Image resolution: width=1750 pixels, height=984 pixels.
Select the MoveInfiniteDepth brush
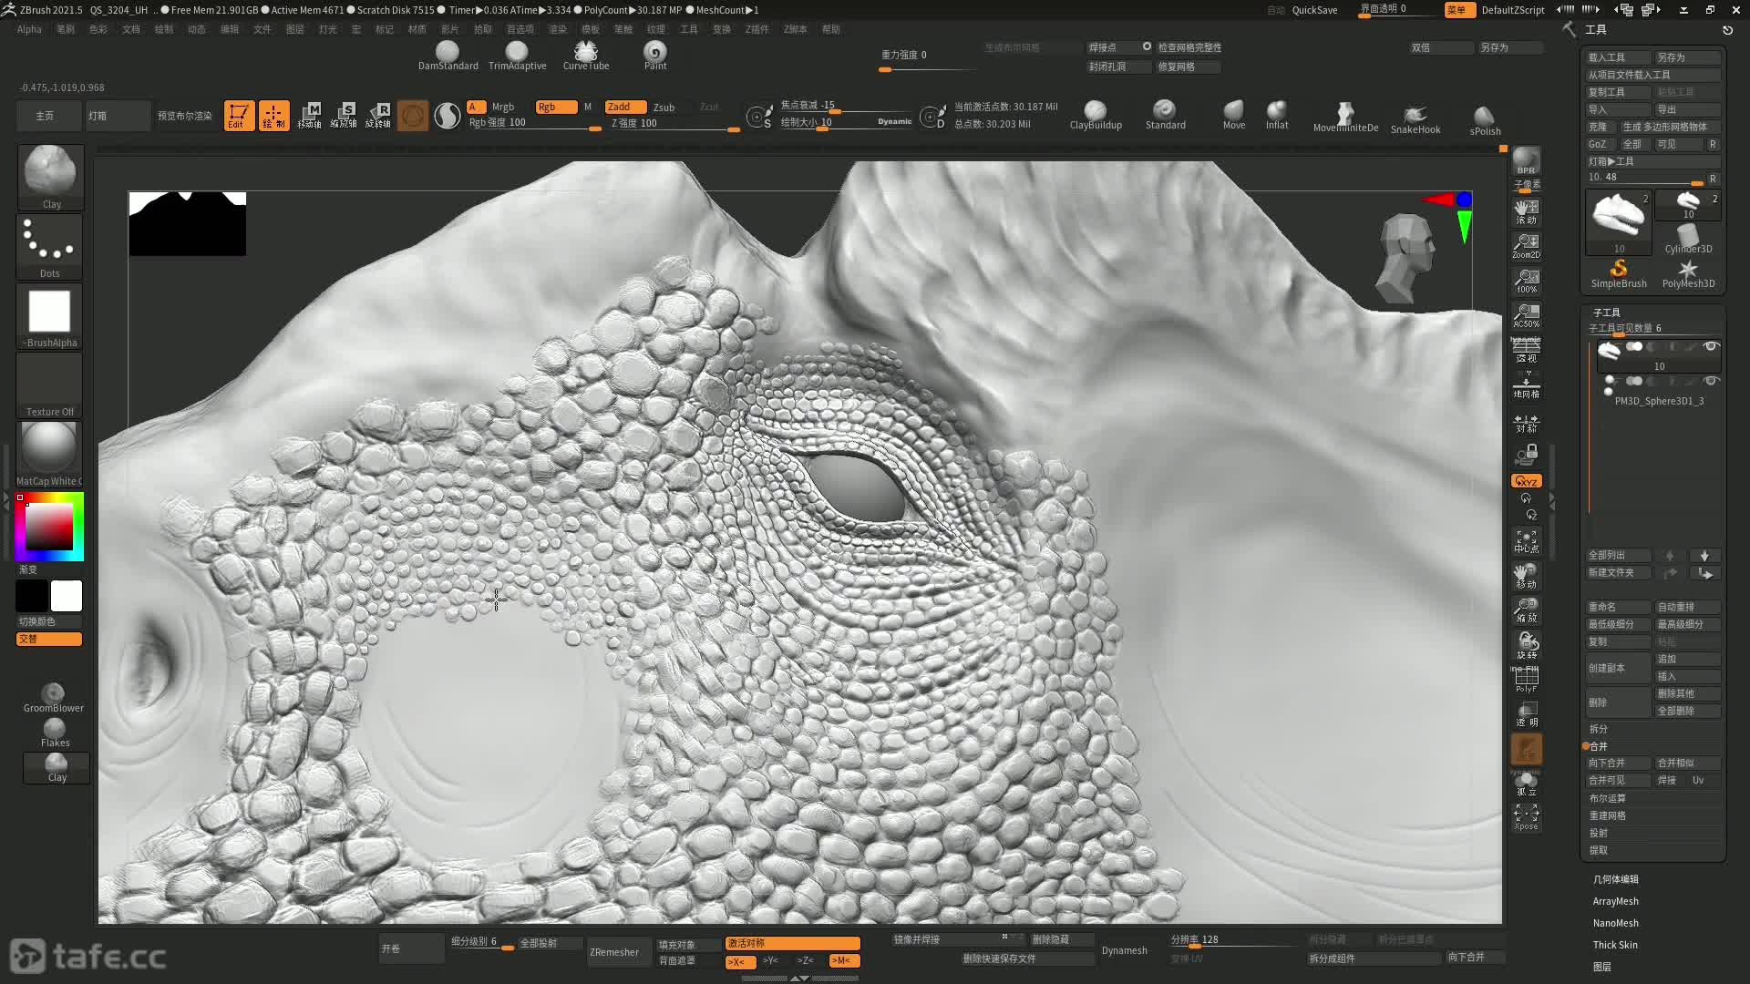[x=1345, y=118]
